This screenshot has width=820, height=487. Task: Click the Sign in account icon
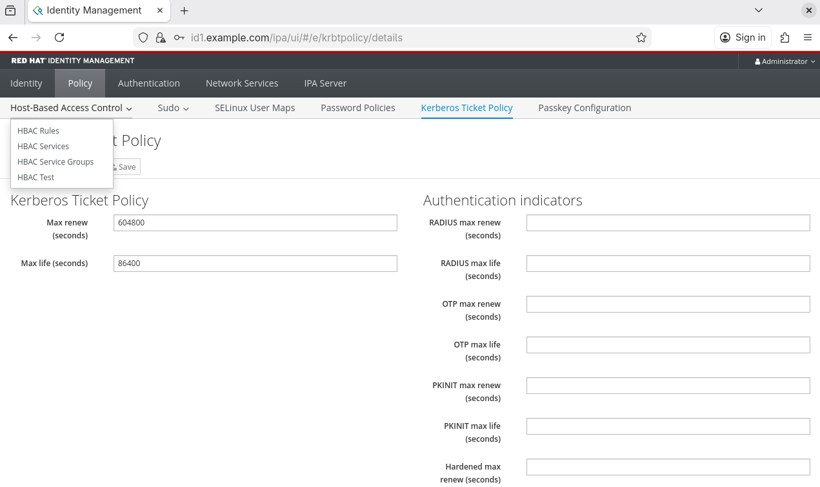[x=725, y=37]
